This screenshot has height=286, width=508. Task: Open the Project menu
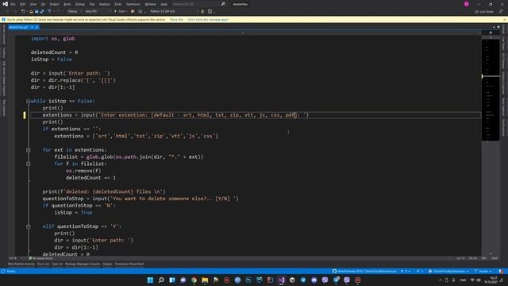point(55,4)
